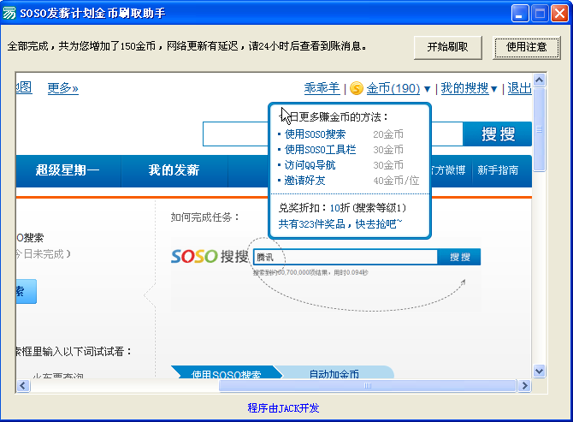This screenshot has height=422, width=573.
Task: Open the 更多» link
Action: click(62, 88)
